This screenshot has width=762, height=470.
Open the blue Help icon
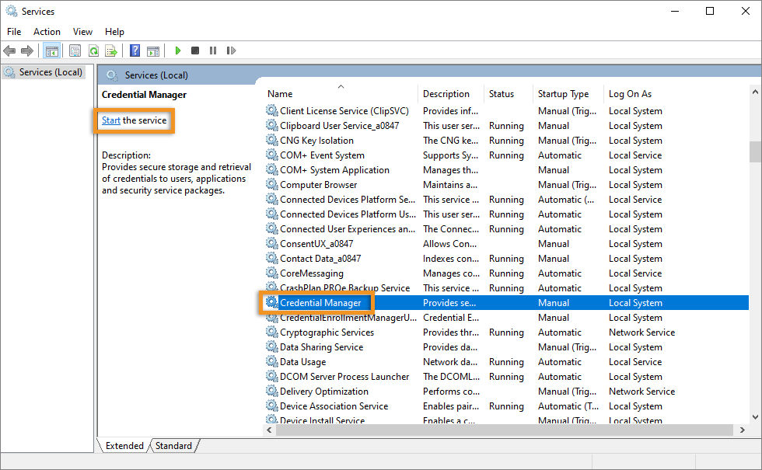135,50
